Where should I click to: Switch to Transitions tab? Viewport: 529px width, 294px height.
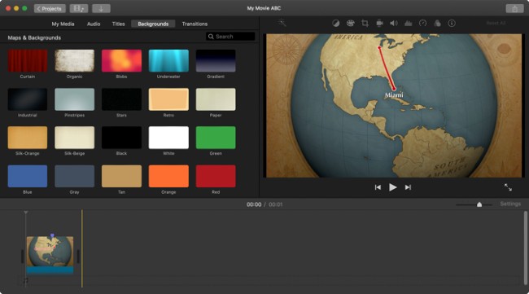[x=195, y=24]
